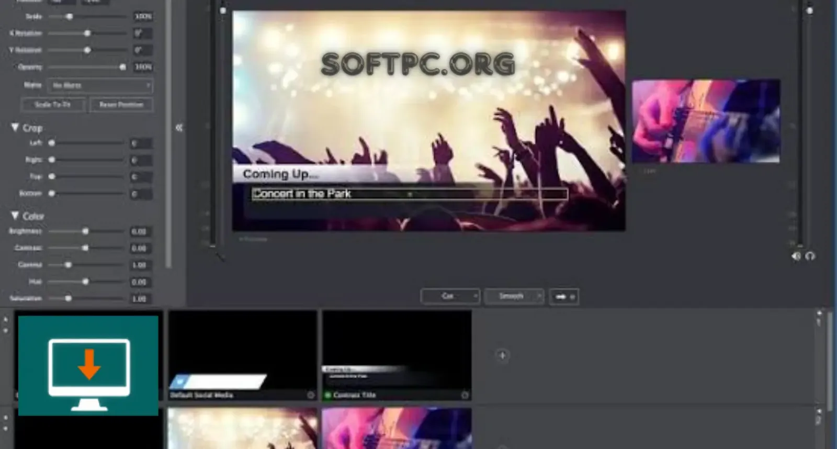
Task: Click the speaker mute icon
Action: pos(796,256)
